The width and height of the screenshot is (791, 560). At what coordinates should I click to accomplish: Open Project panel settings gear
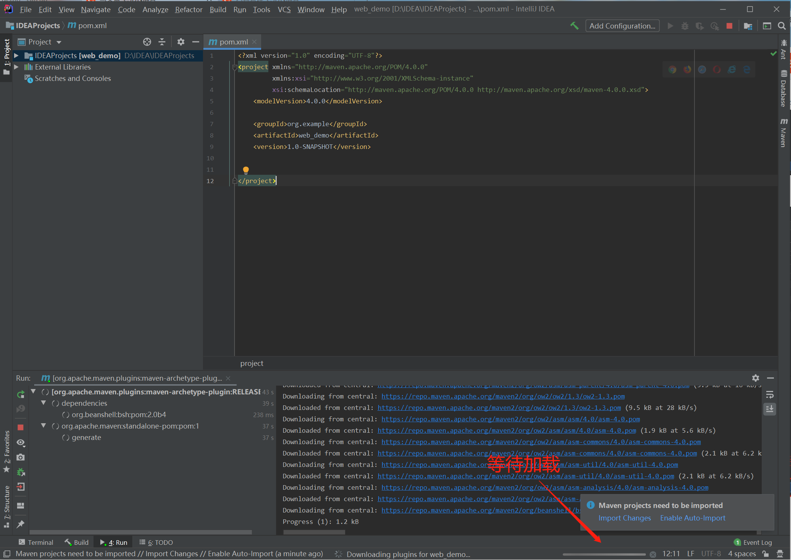pos(181,42)
